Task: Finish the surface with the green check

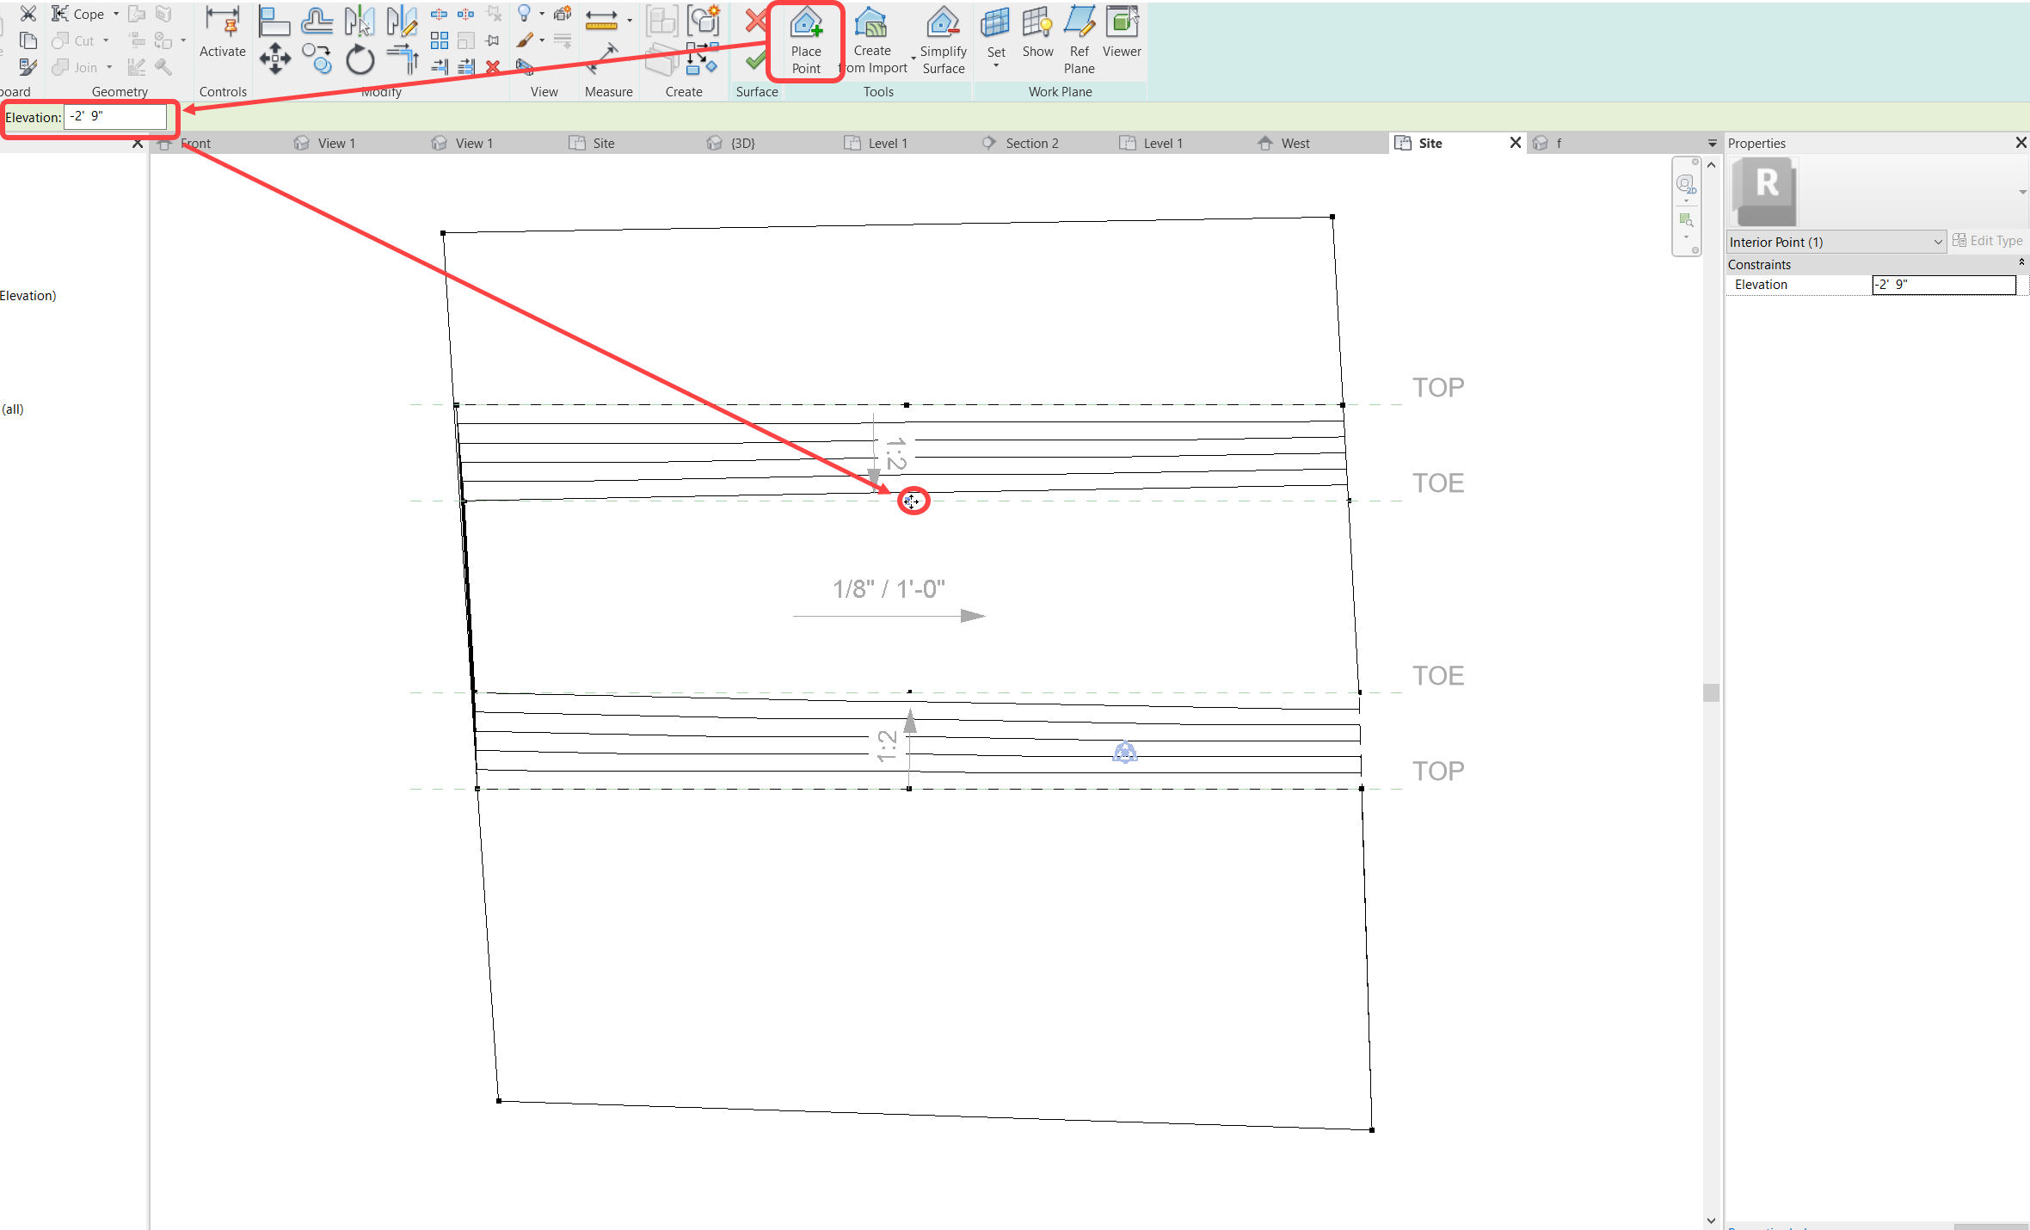Action: [x=755, y=60]
